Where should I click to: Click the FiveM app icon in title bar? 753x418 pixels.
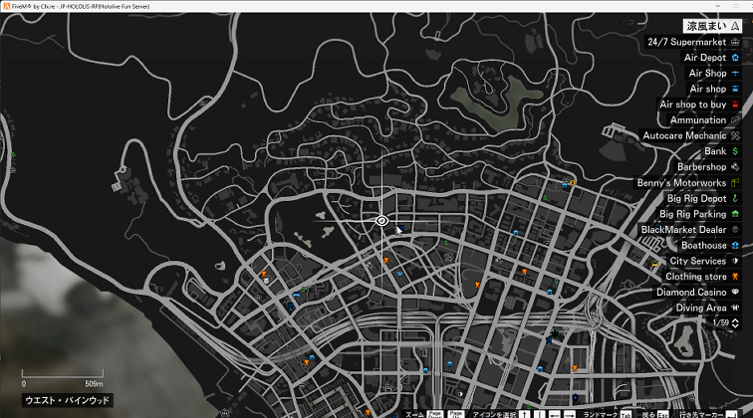pos(6,6)
